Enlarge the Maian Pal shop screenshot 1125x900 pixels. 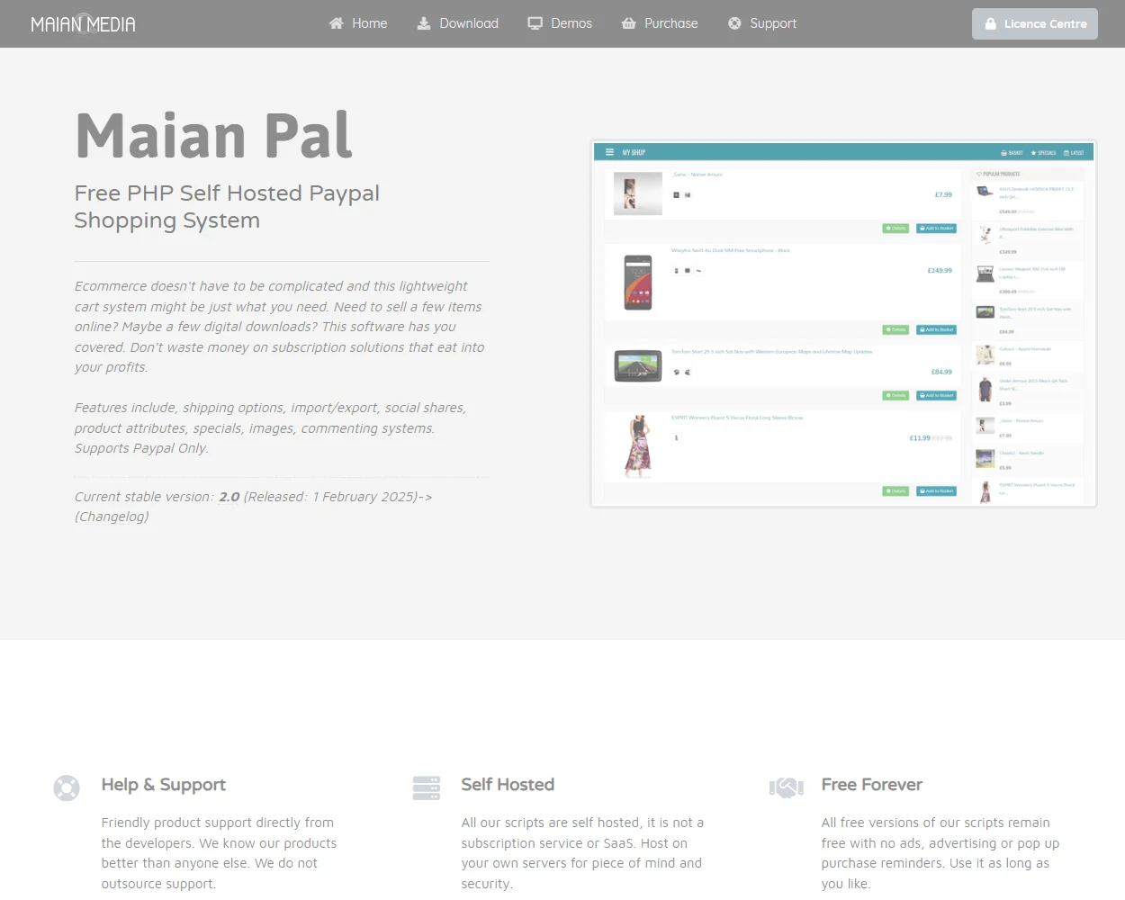coord(843,324)
